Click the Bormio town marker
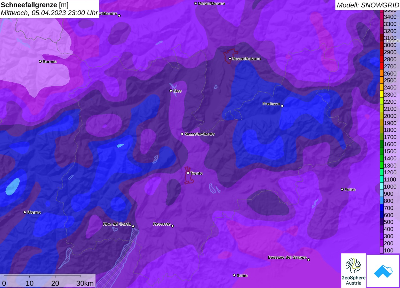400x288 pixels. point(40,62)
